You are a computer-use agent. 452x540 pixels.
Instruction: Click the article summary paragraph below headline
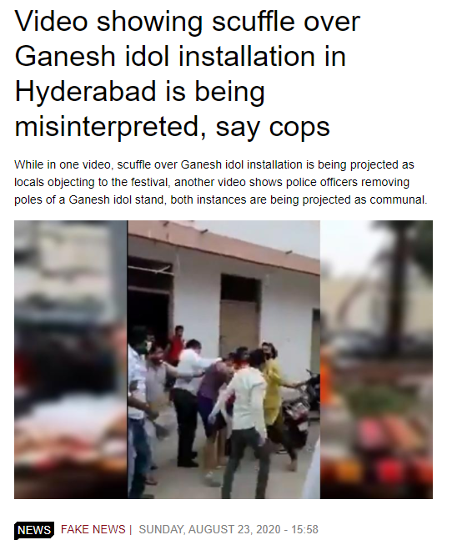220,182
